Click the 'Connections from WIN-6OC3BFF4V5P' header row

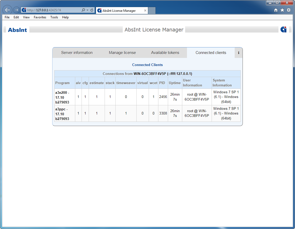click(x=147, y=74)
